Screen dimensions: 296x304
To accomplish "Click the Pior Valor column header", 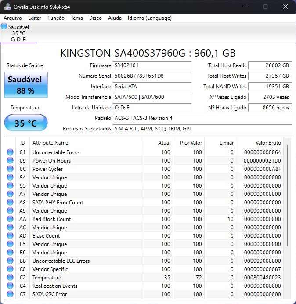I will click(x=188, y=143).
